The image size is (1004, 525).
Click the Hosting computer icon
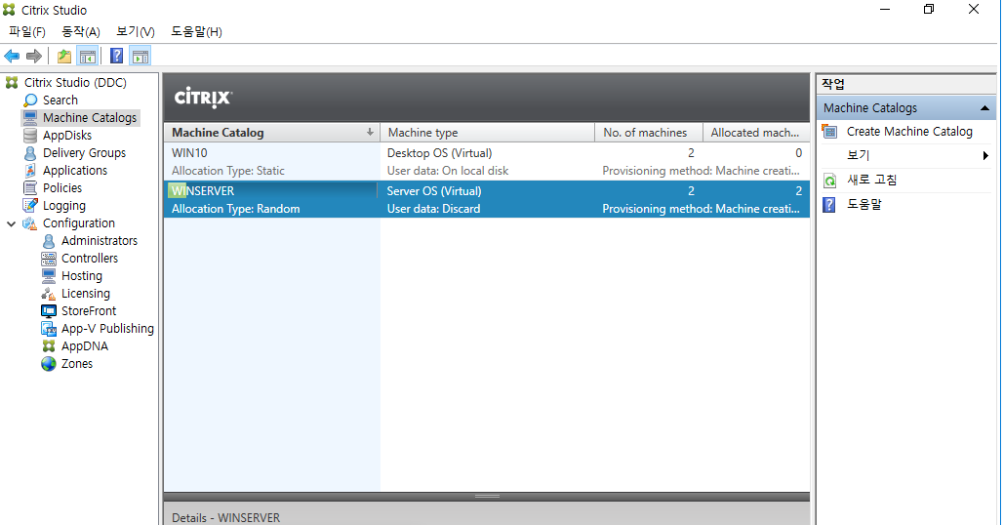point(49,276)
